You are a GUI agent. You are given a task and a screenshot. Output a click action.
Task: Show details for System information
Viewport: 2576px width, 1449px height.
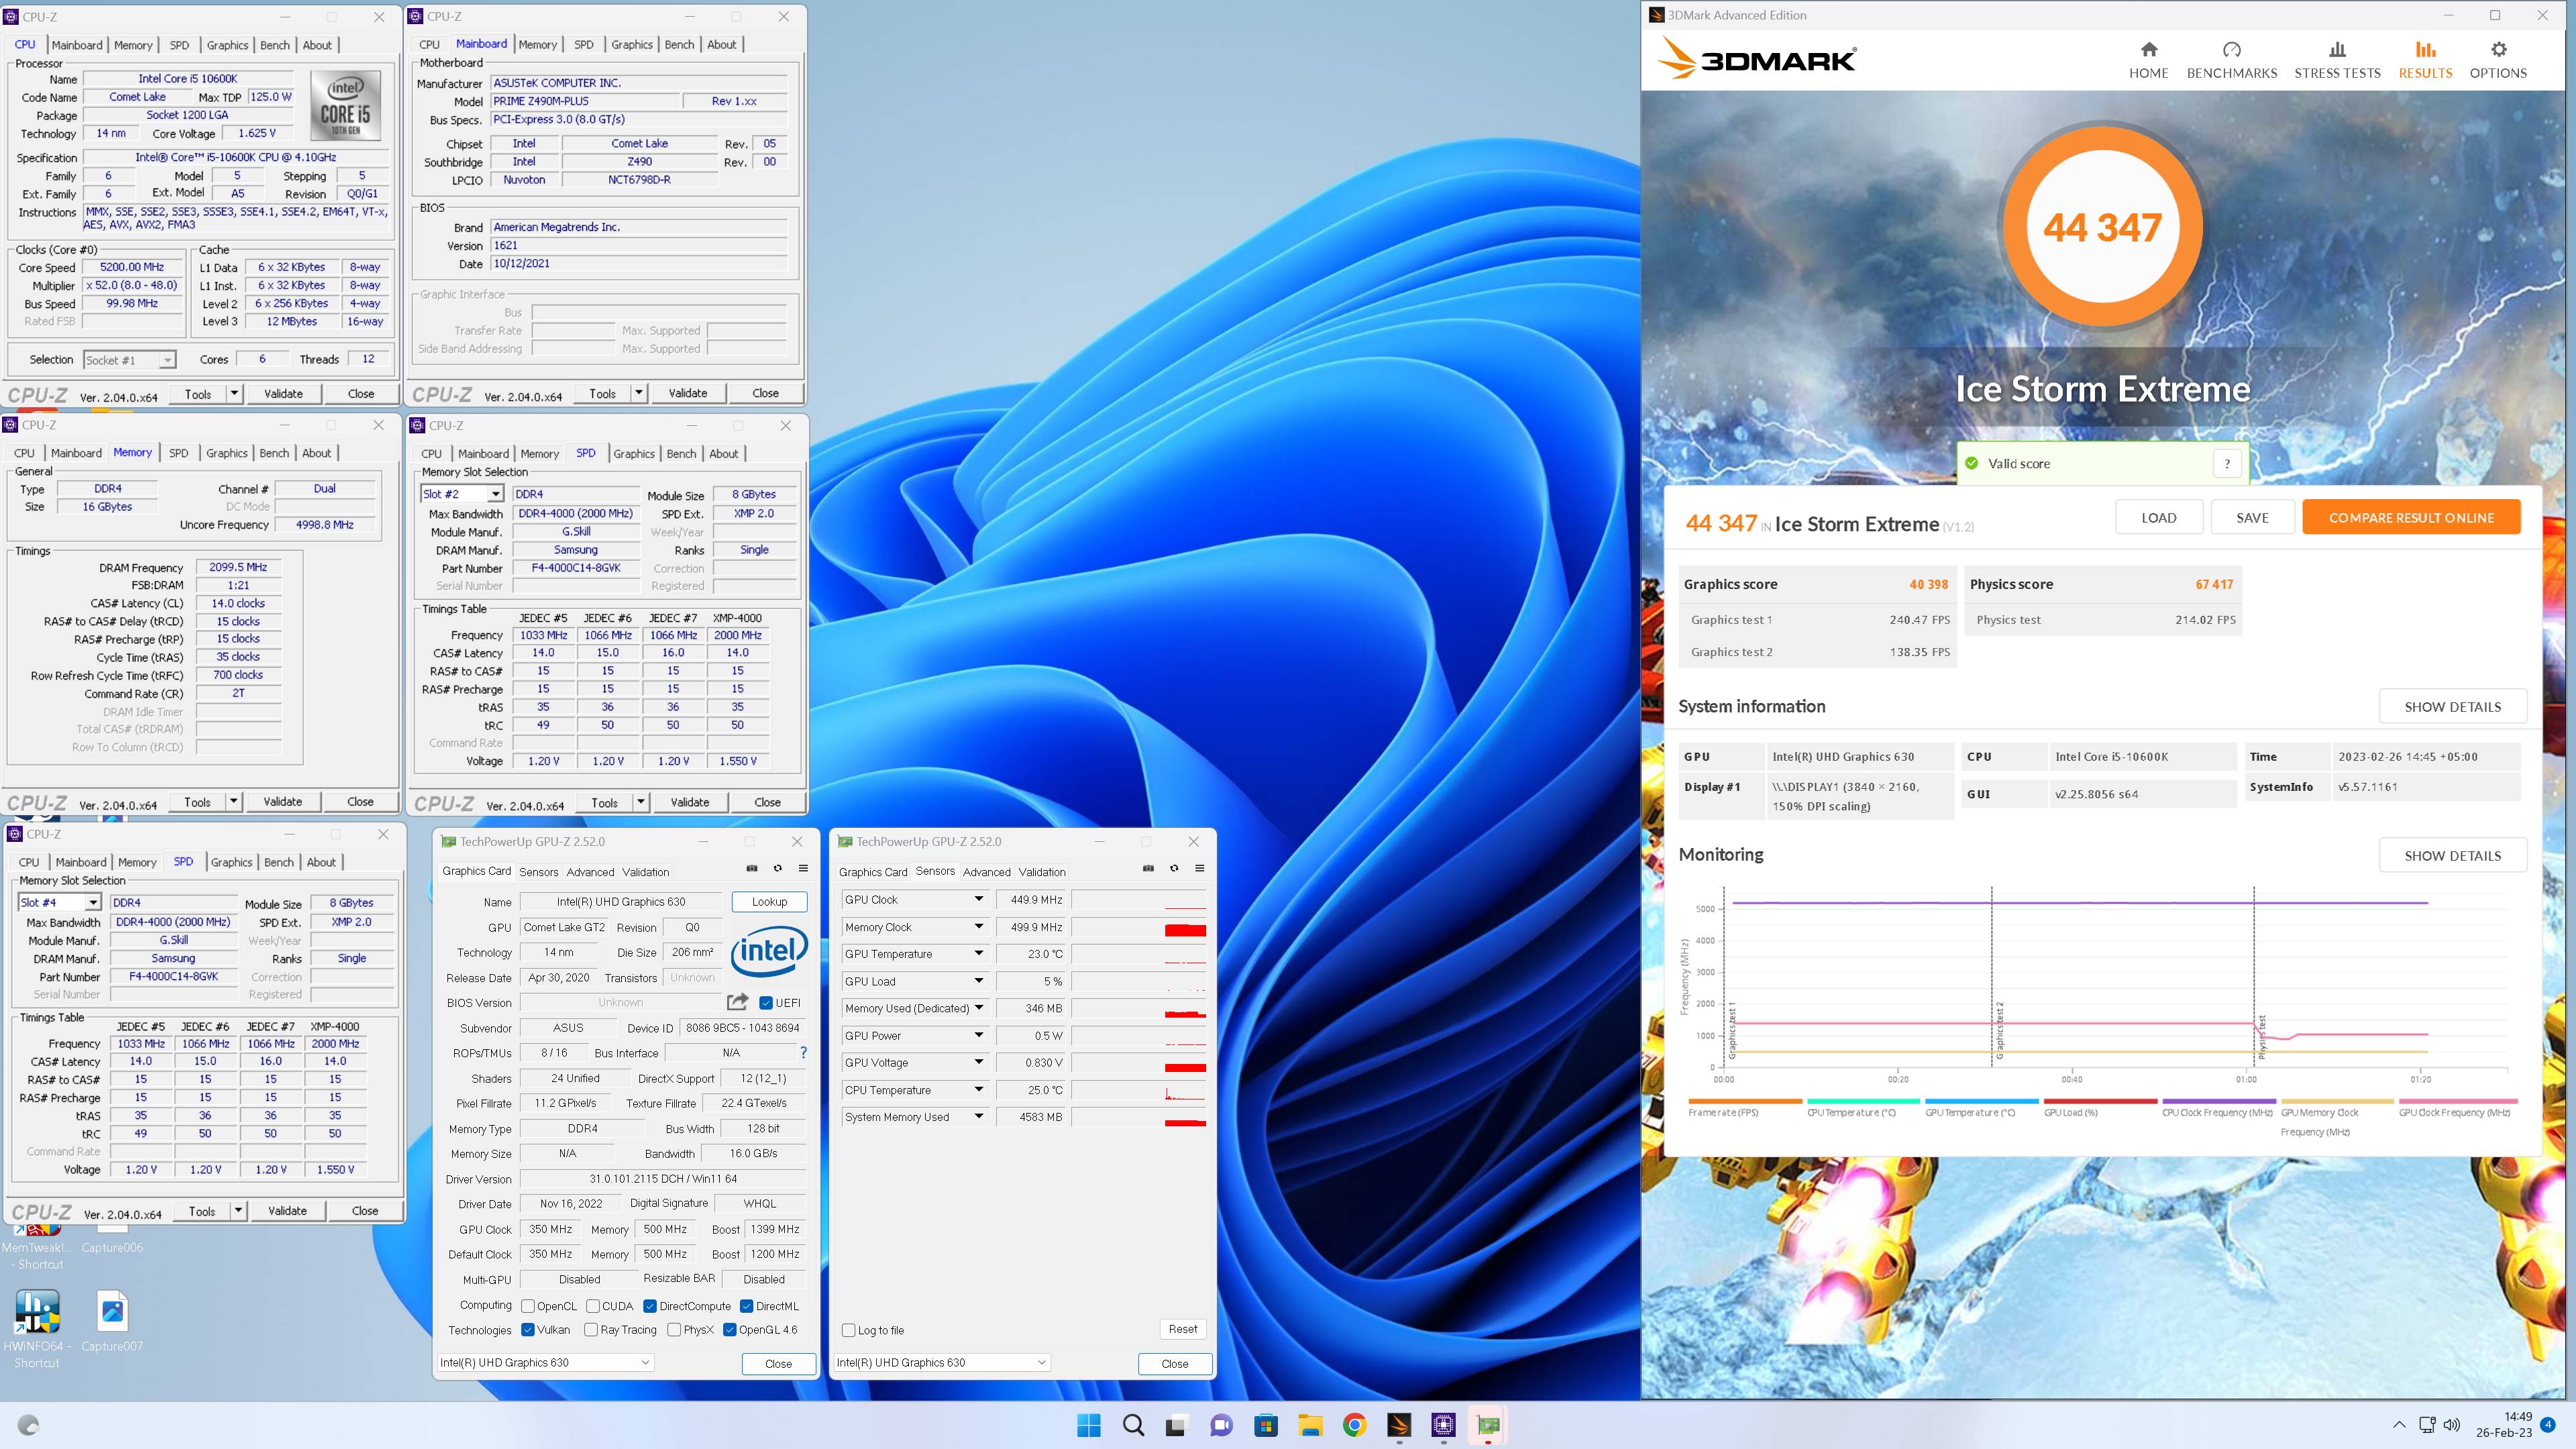tap(2452, 707)
